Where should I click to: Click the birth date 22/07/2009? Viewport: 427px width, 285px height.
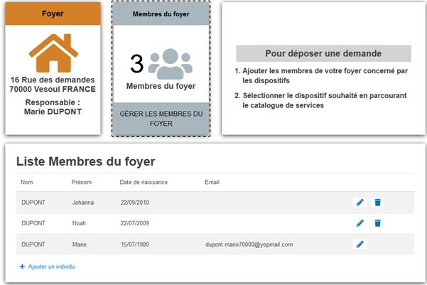coord(135,223)
